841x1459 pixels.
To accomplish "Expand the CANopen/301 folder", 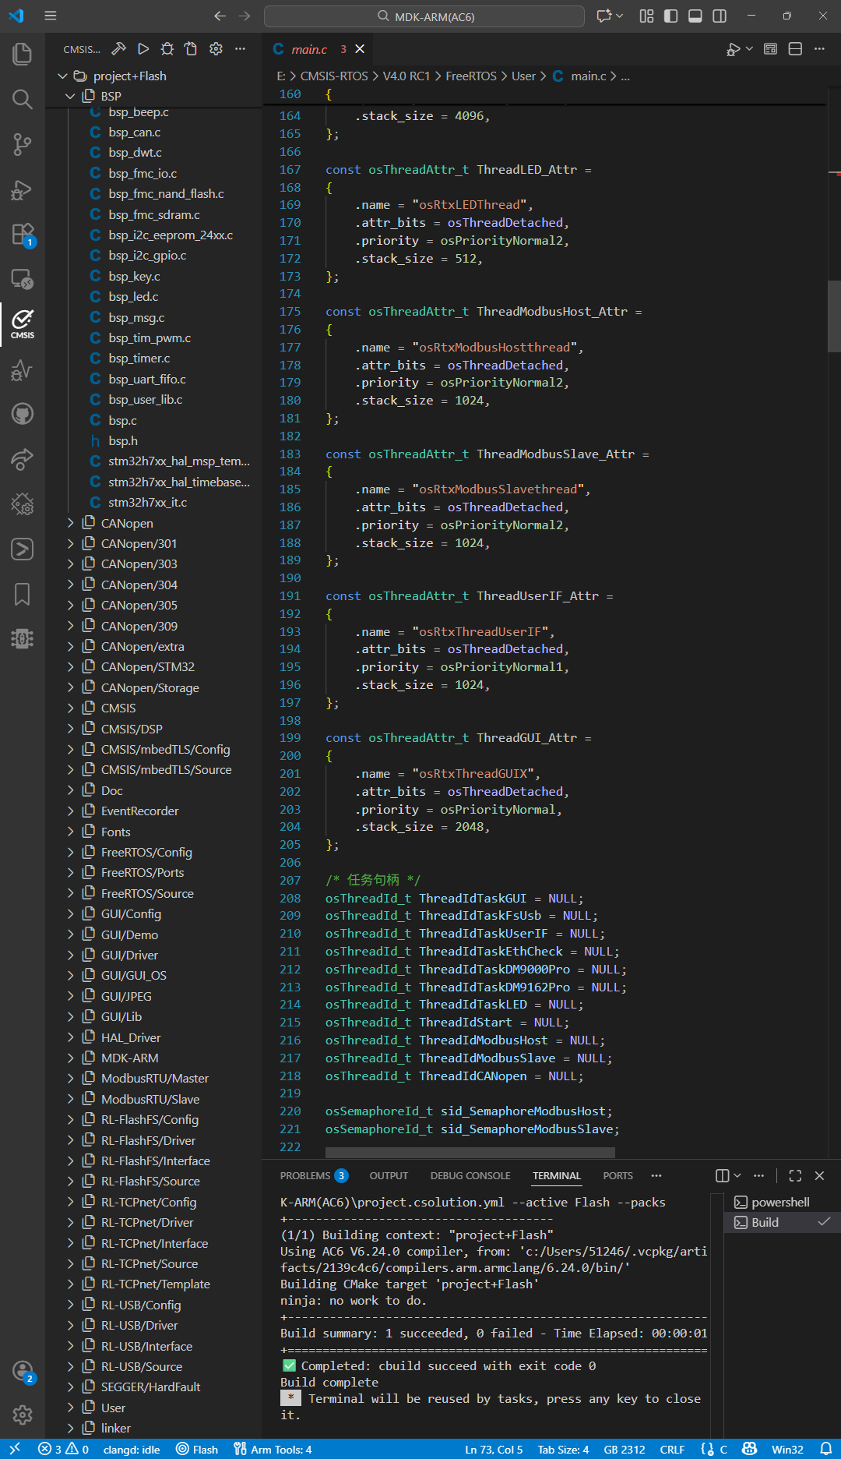I will 139,543.
